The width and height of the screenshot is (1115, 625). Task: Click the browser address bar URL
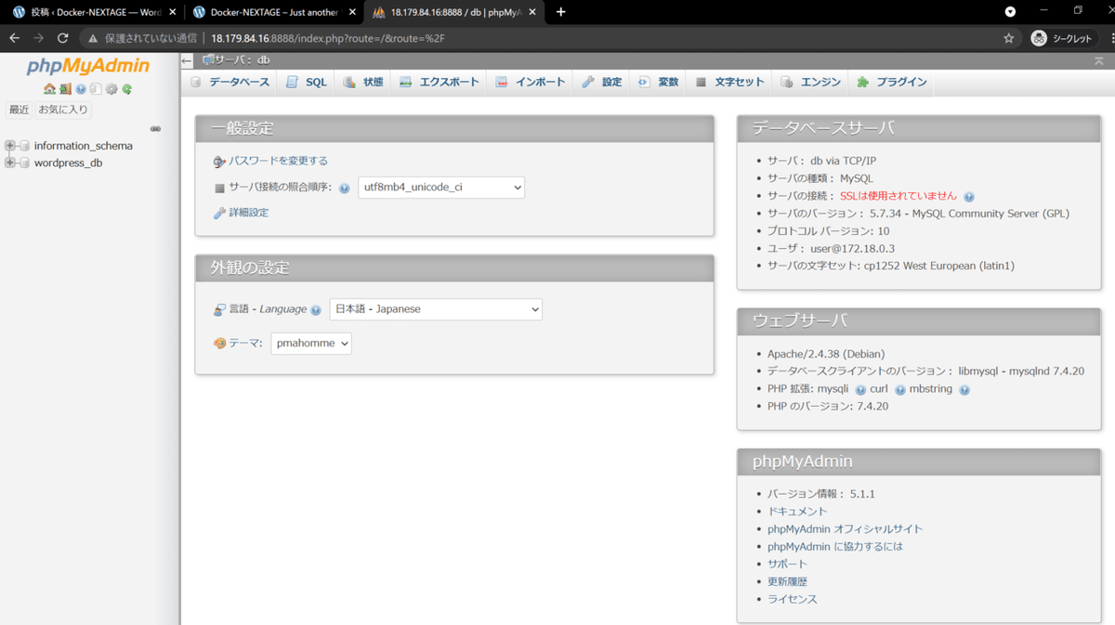point(328,38)
